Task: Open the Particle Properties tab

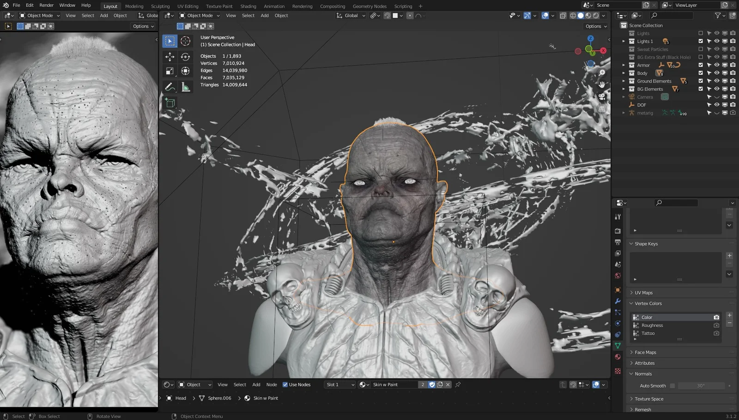Action: coord(618,312)
